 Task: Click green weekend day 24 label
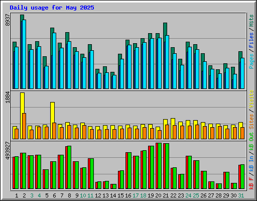[188, 195]
